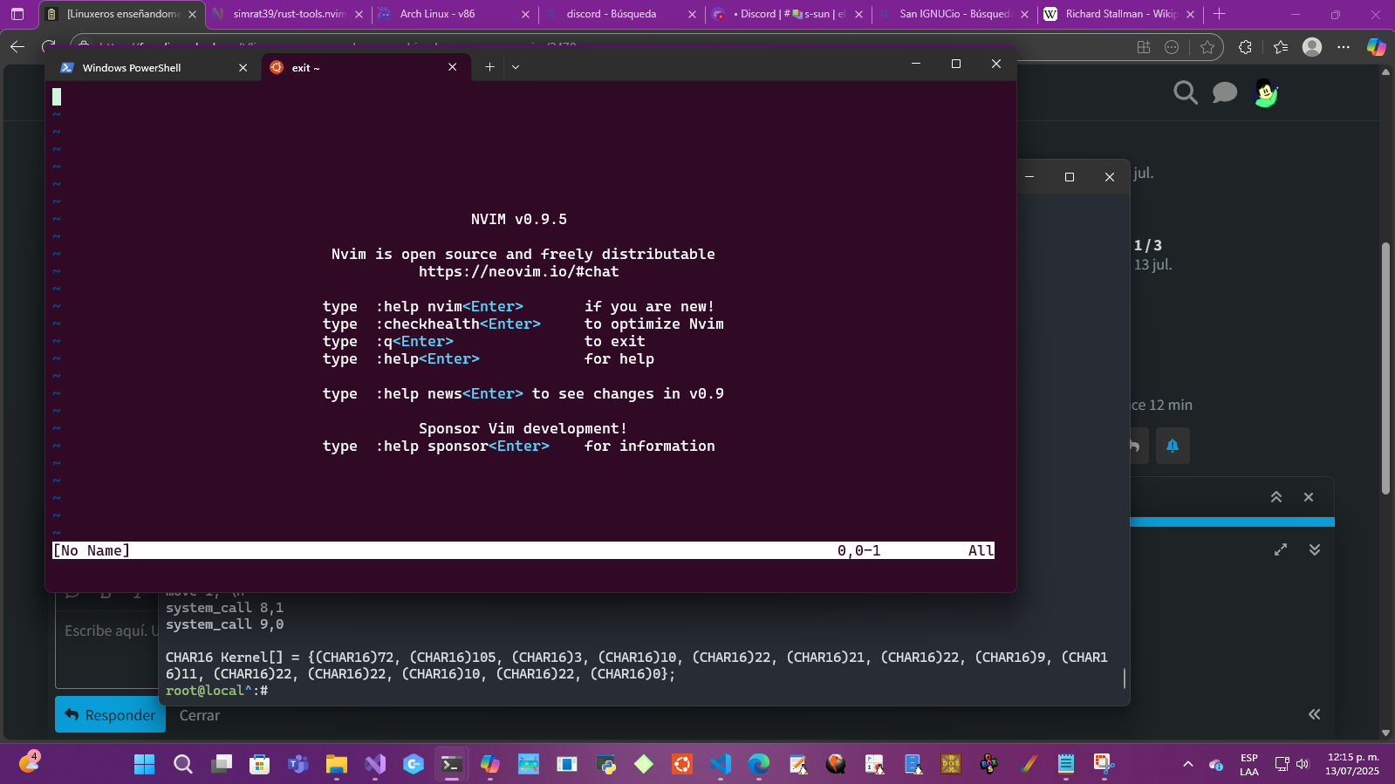Image resolution: width=1395 pixels, height=784 pixels.
Task: Click the blue notification bell button
Action: (x=1173, y=446)
